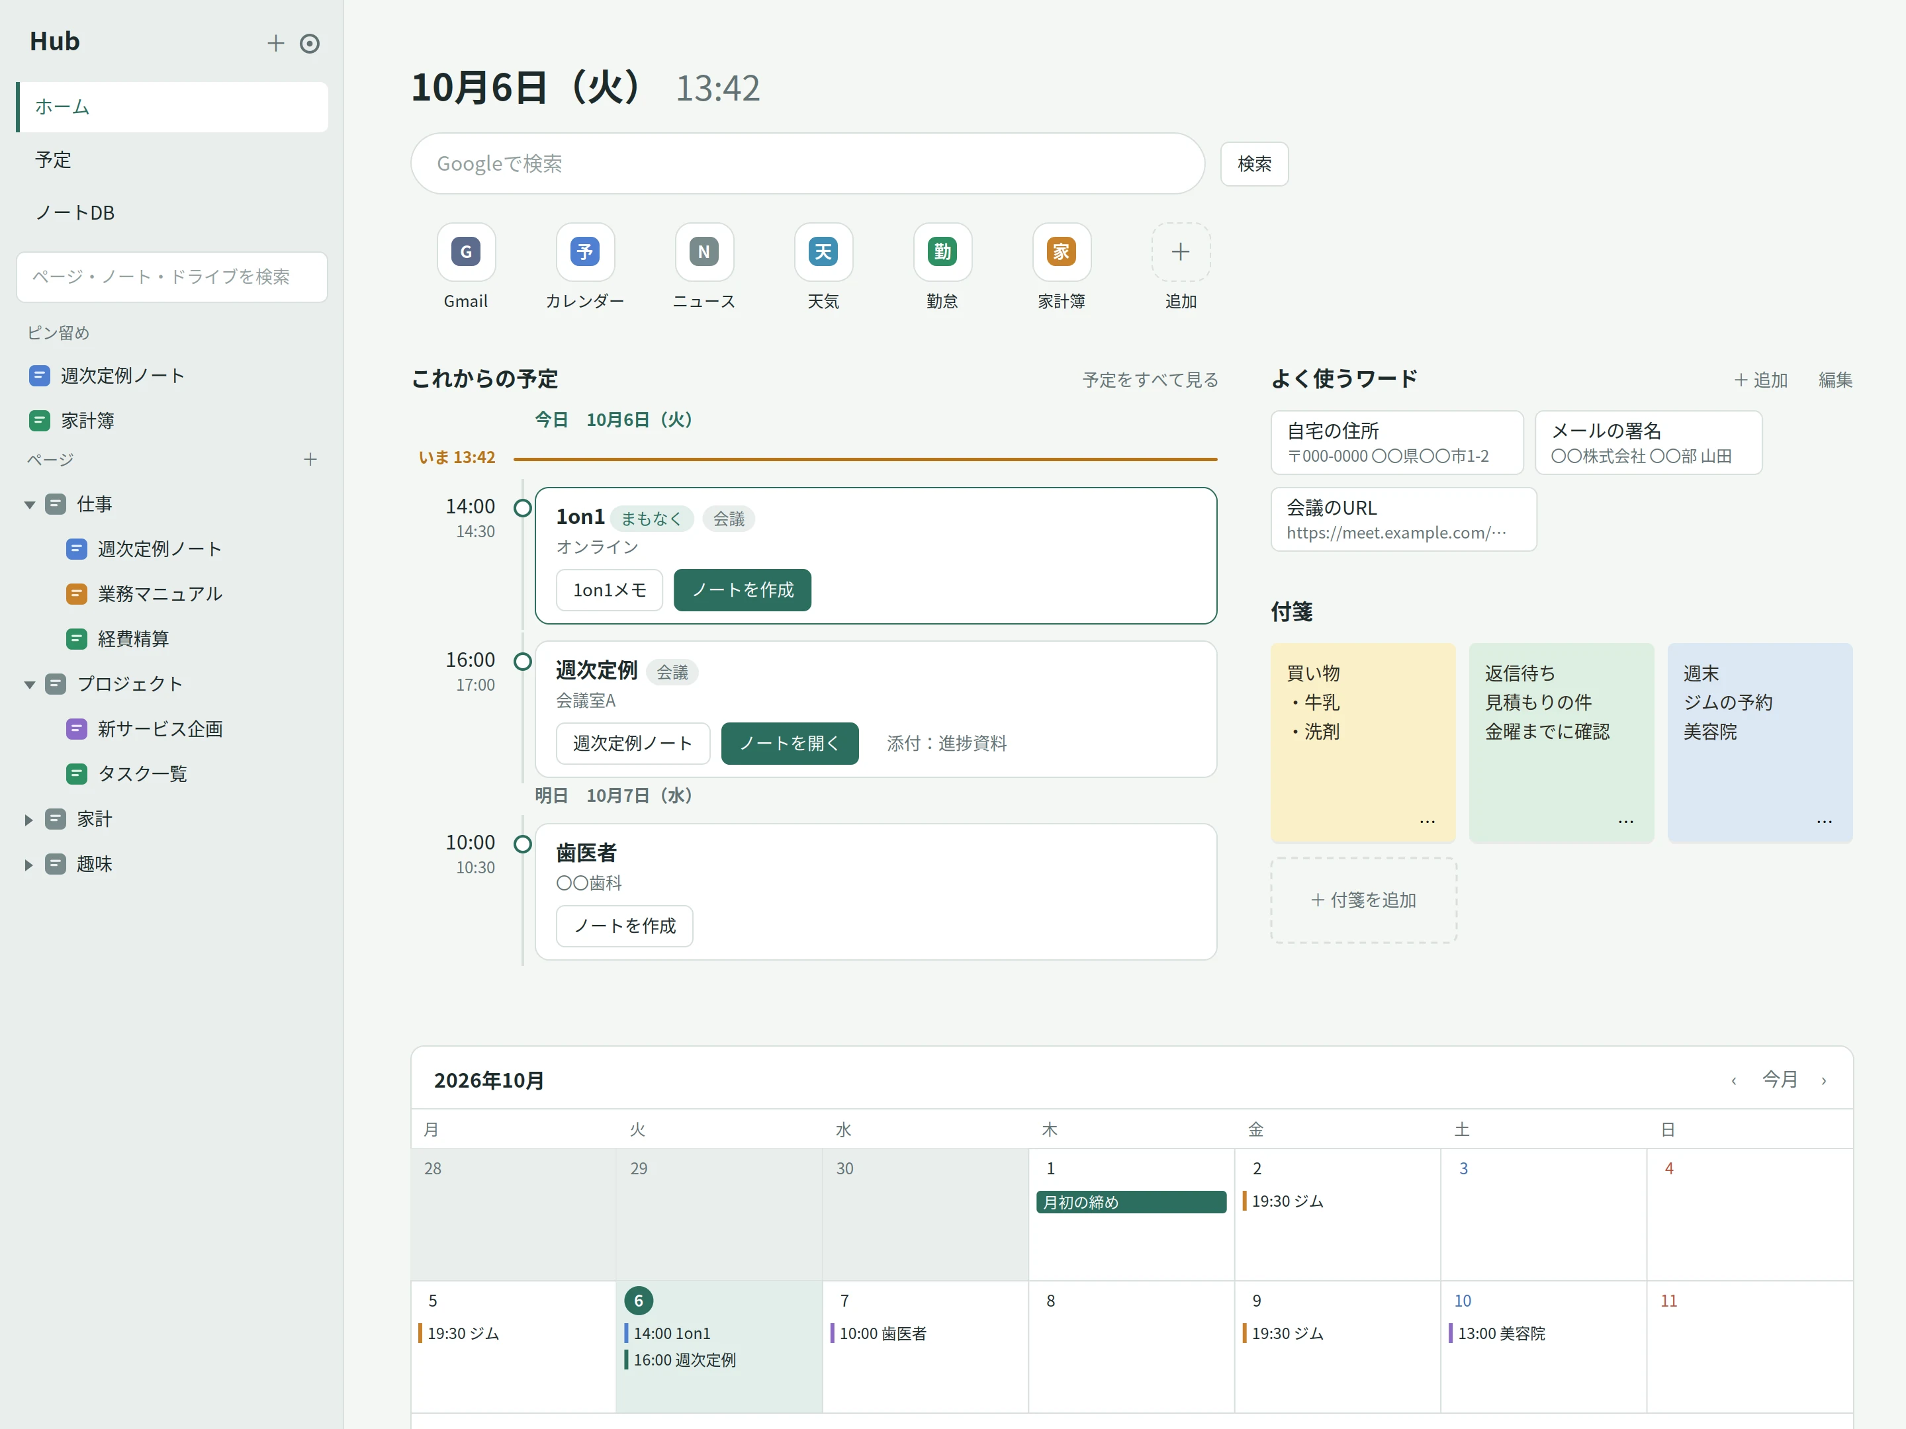Open the 予定をすべて見る link
The width and height of the screenshot is (1906, 1429).
(x=1150, y=380)
